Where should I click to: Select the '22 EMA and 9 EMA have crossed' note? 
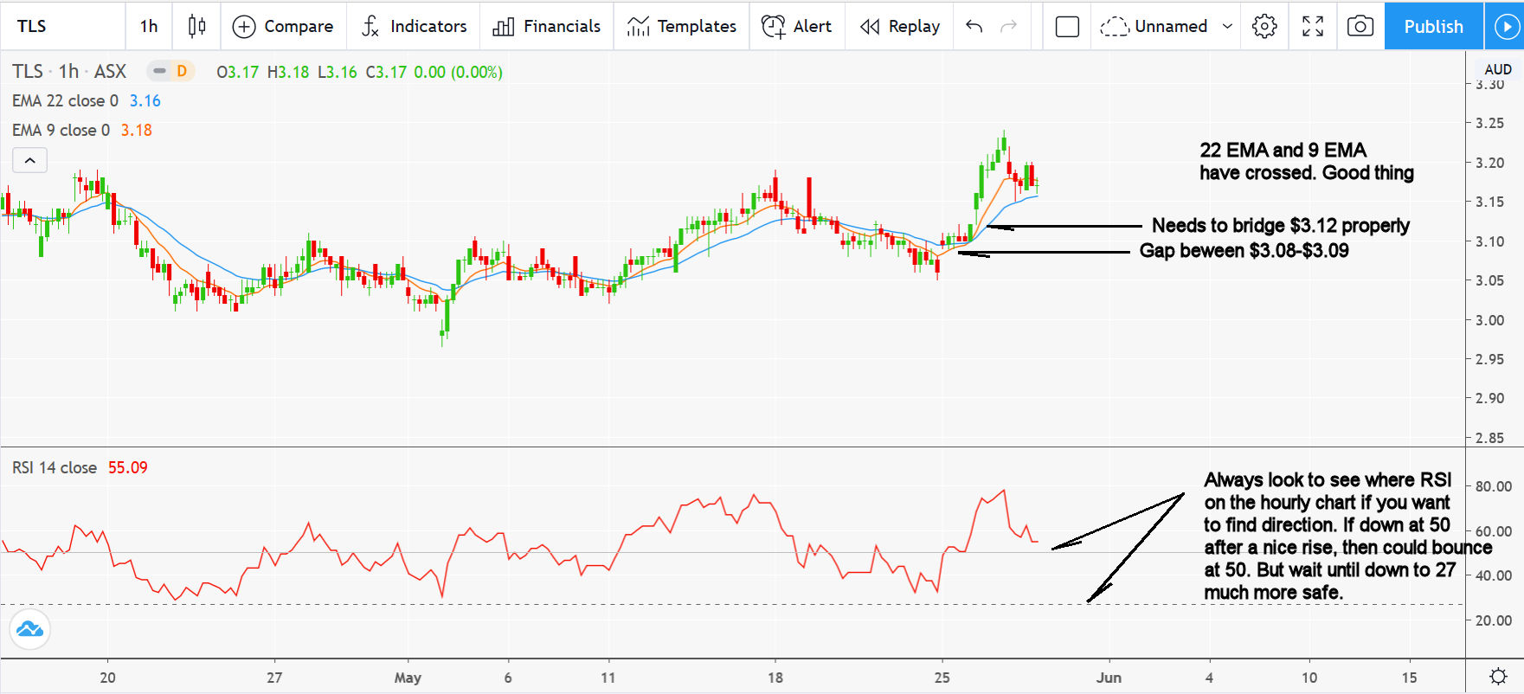point(1306,162)
